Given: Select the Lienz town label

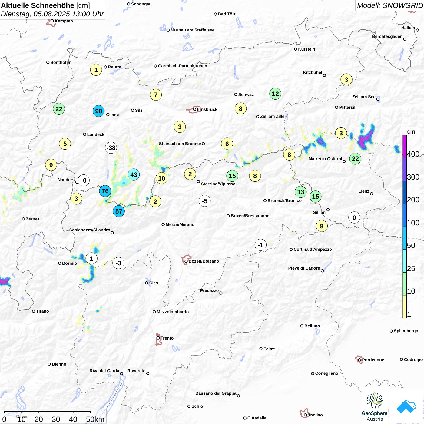Looking at the screenshot, I should [364, 191].
